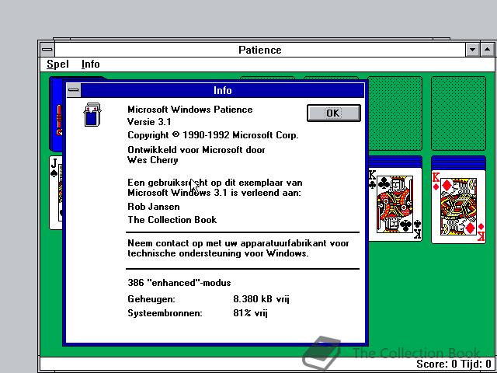Image resolution: width=497 pixels, height=373 pixels.
Task: Click the 'Wes Cherry' developer name
Action: click(x=152, y=160)
